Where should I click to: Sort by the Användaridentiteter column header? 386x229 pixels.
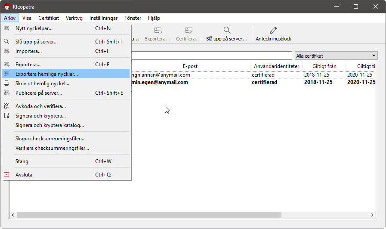[276, 66]
